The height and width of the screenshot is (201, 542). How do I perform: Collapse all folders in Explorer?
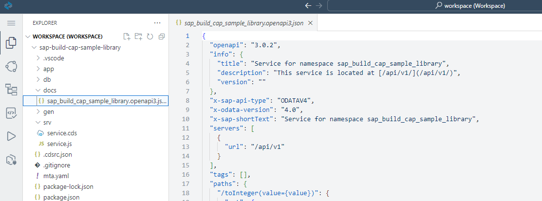(161, 37)
